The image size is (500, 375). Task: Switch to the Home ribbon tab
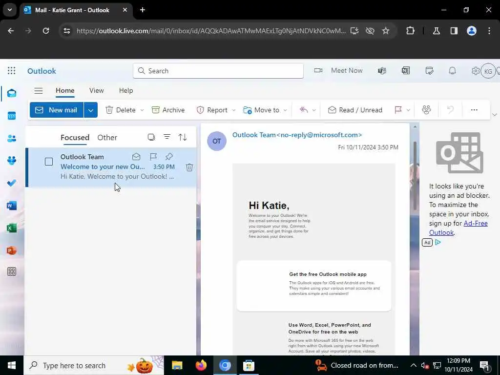click(x=65, y=90)
